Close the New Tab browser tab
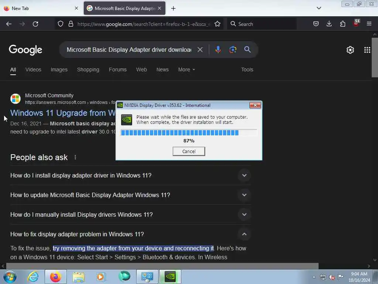The image size is (378, 284). pyautogui.click(x=76, y=8)
